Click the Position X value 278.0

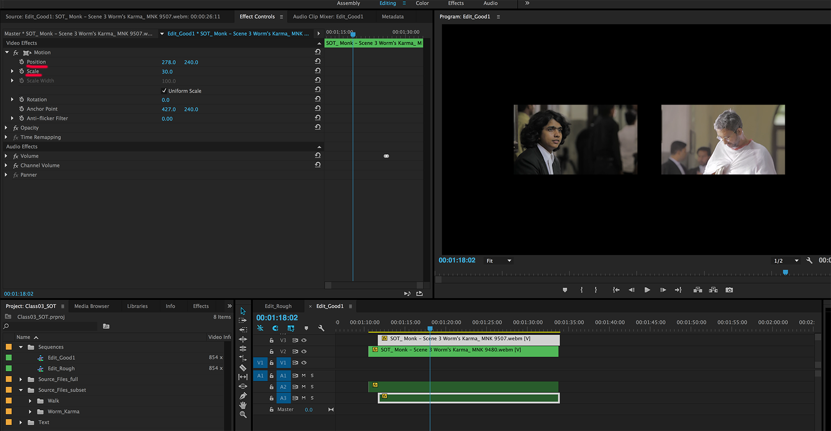(169, 62)
